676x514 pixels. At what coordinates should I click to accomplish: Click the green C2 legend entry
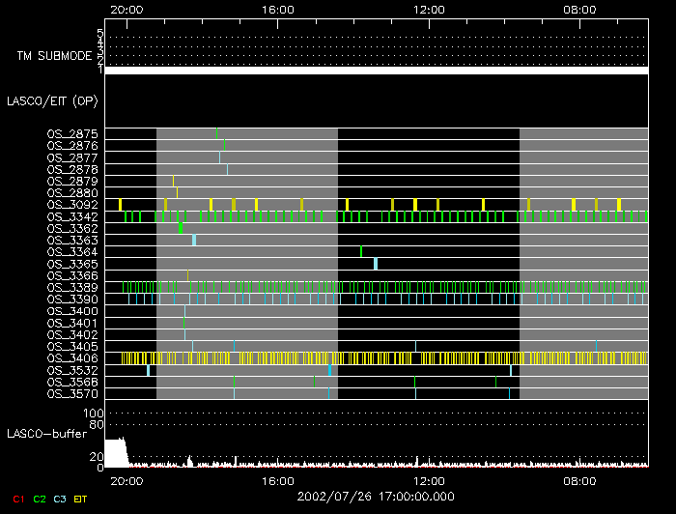(40, 500)
